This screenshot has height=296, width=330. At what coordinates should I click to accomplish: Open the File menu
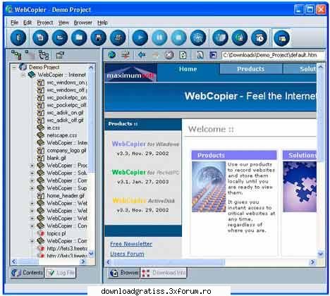(x=14, y=23)
